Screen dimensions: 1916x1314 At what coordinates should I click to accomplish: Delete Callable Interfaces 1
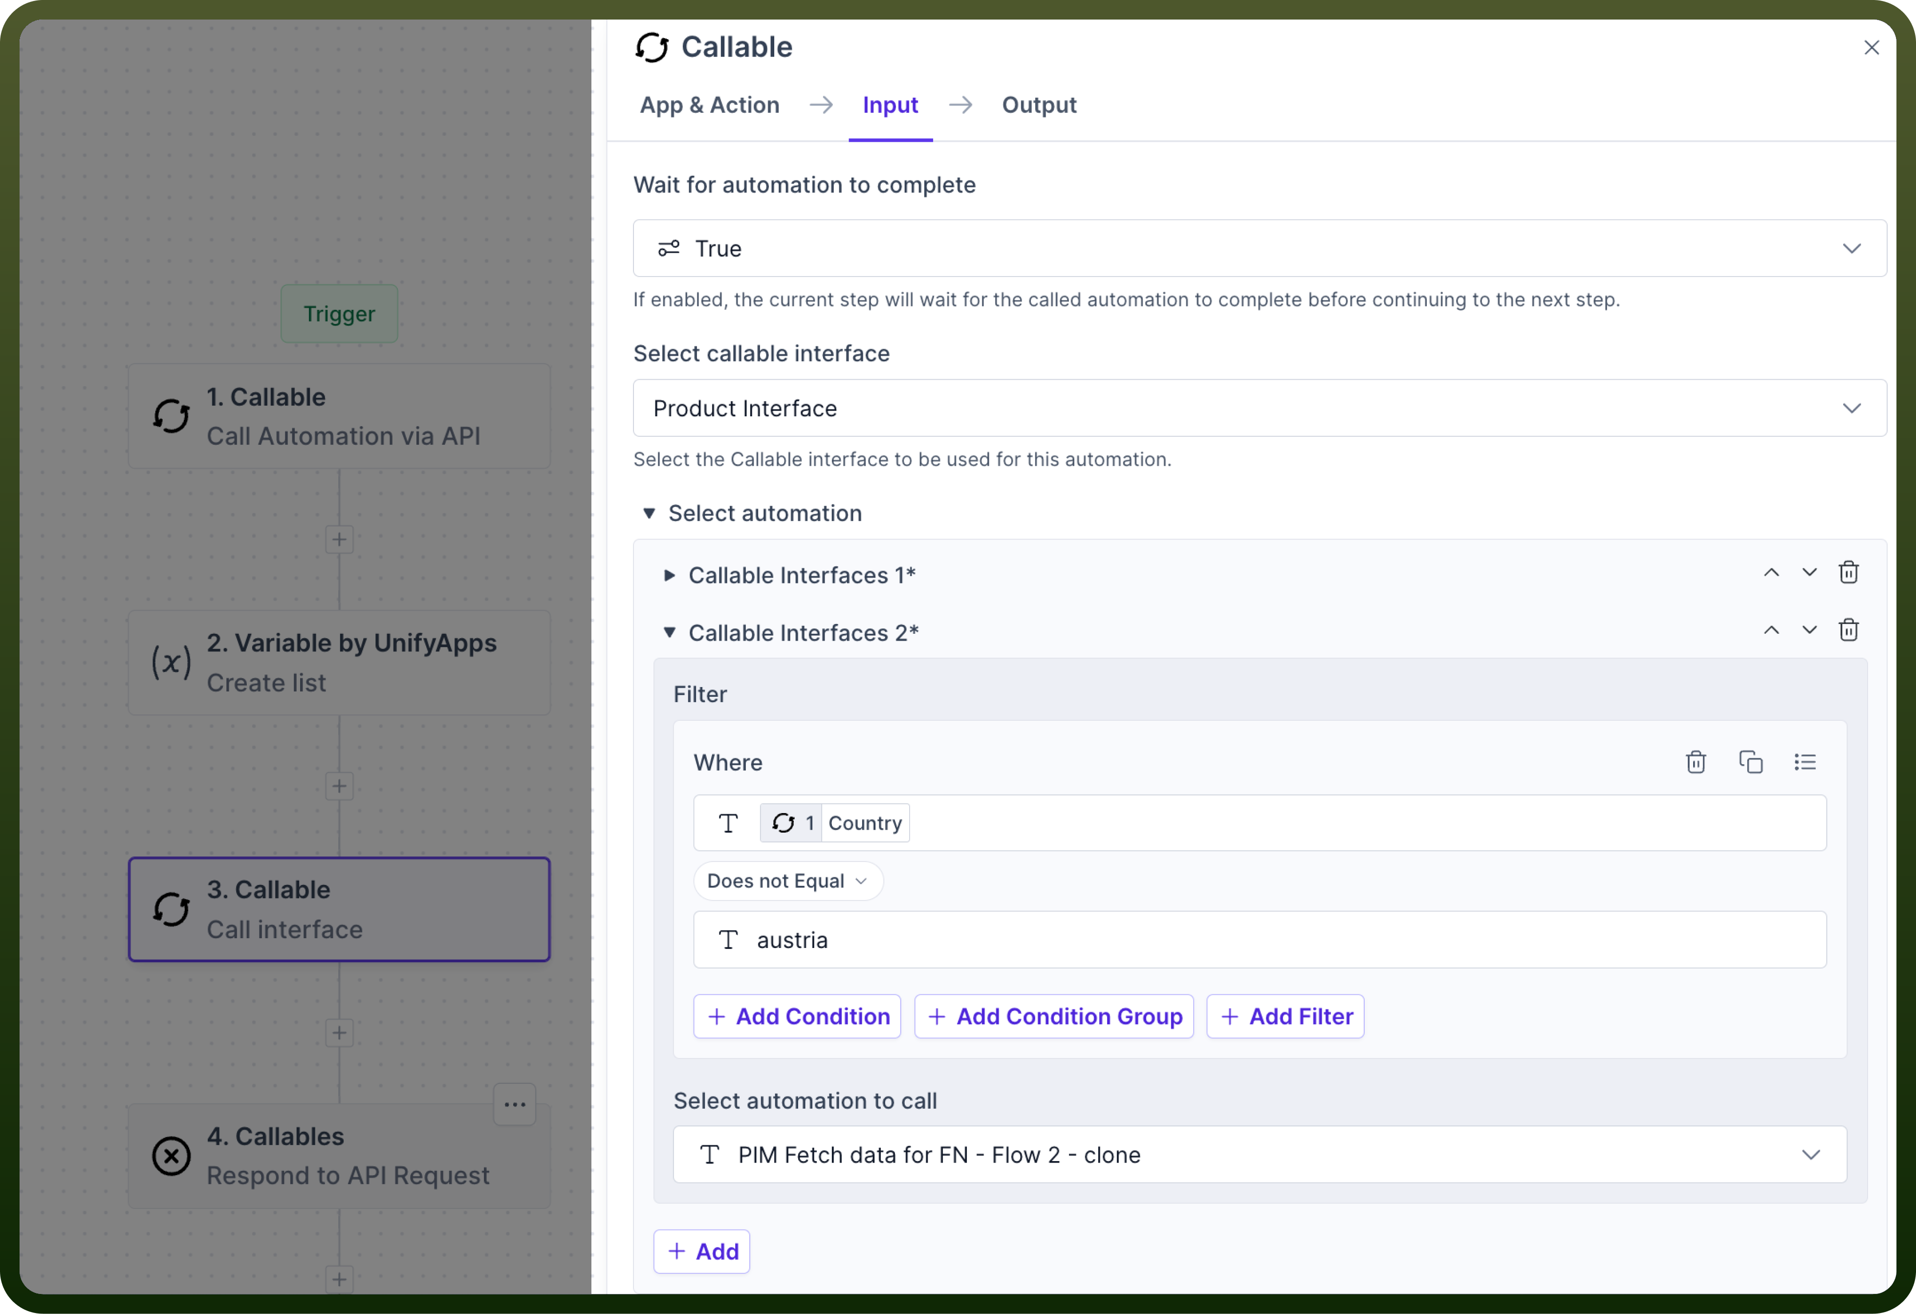coord(1849,572)
